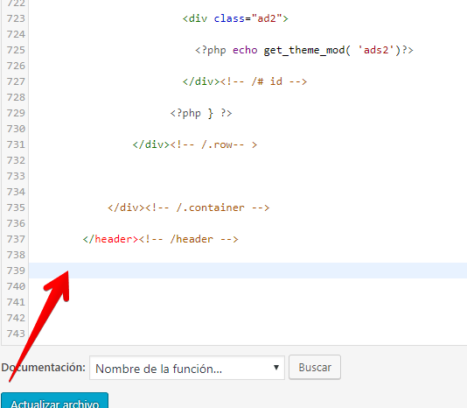Click the /.row comment on line 731
The width and height of the screenshot is (467, 408).
pos(213,144)
